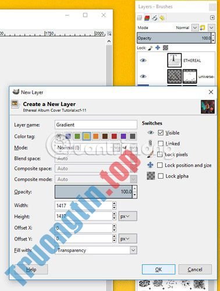This screenshot has width=220, height=291.
Task: Select the universe layer checkered thumbnail
Action: pyautogui.click(x=175, y=76)
